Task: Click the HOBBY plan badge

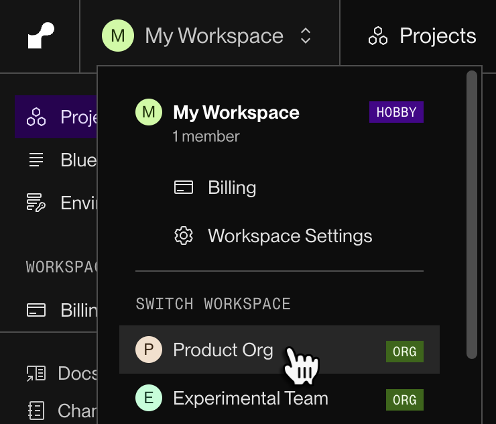Action: (396, 112)
